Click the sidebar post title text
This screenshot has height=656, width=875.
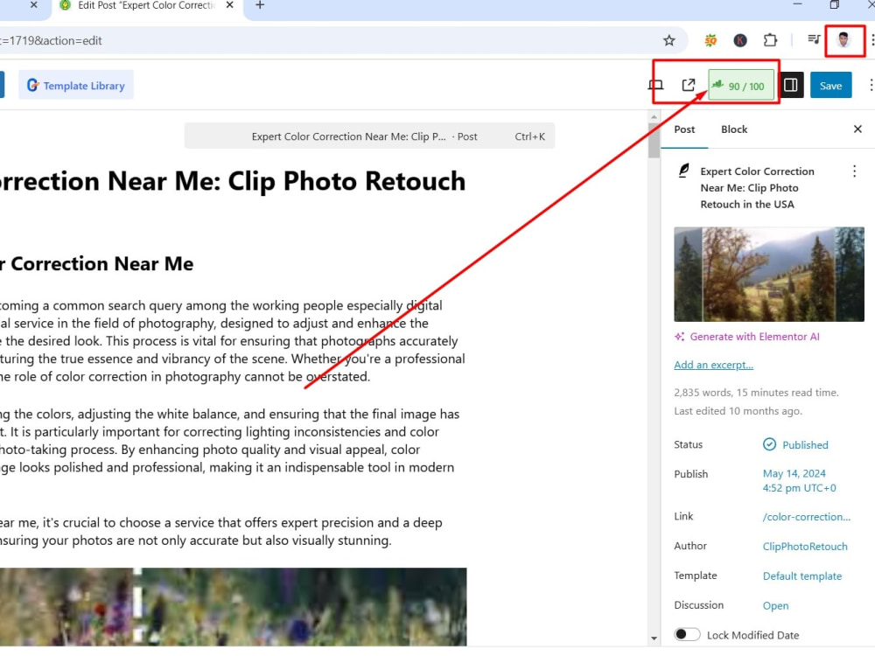click(x=757, y=188)
